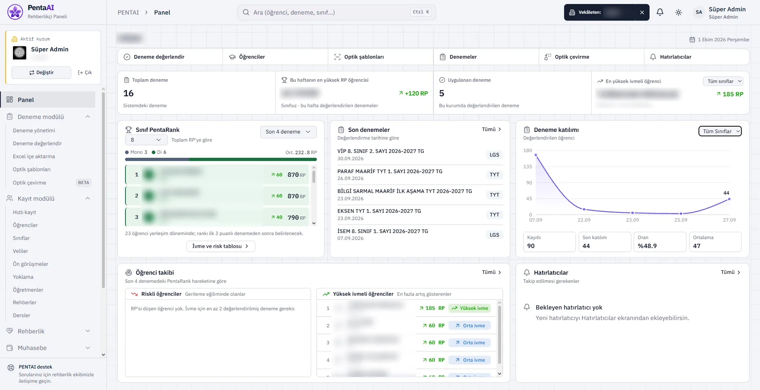Click Tümü link in Öğrenci takibi

coord(491,272)
